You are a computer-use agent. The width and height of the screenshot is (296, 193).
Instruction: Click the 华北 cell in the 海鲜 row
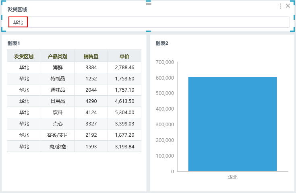[24, 68]
